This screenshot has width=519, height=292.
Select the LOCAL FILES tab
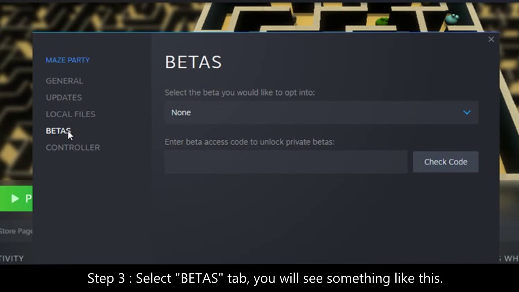pyautogui.click(x=71, y=114)
